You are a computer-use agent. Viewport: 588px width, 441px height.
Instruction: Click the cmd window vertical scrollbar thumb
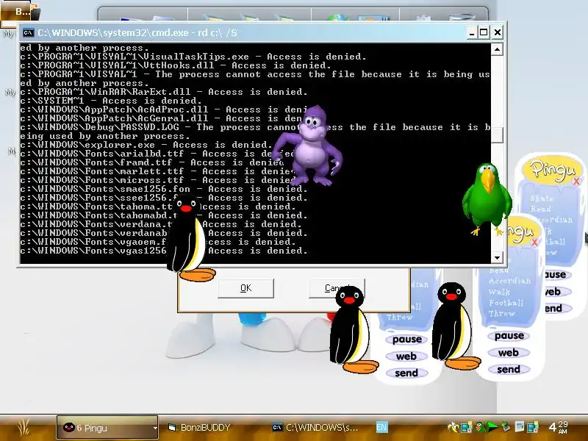[x=497, y=135]
